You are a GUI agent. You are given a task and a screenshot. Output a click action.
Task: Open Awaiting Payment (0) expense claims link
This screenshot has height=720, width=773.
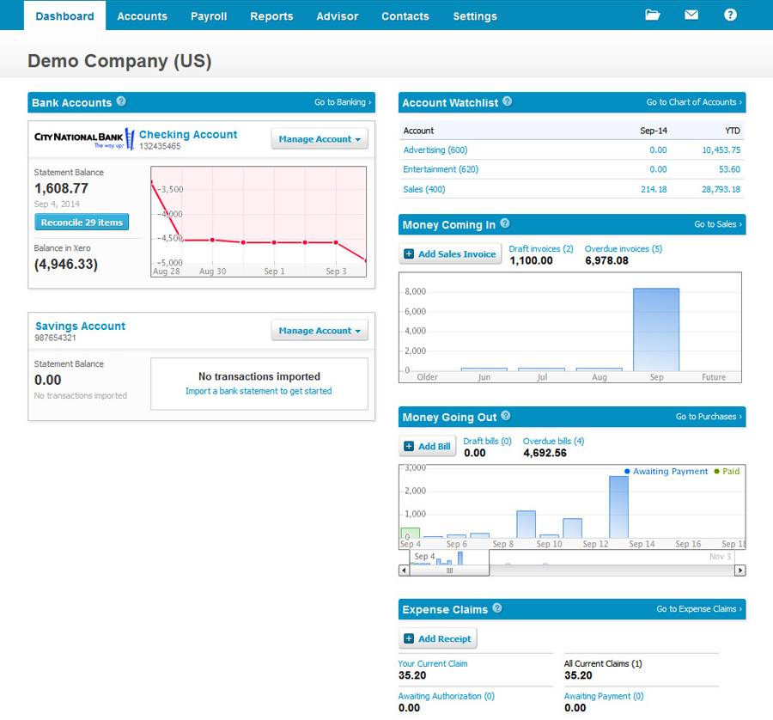click(x=604, y=696)
